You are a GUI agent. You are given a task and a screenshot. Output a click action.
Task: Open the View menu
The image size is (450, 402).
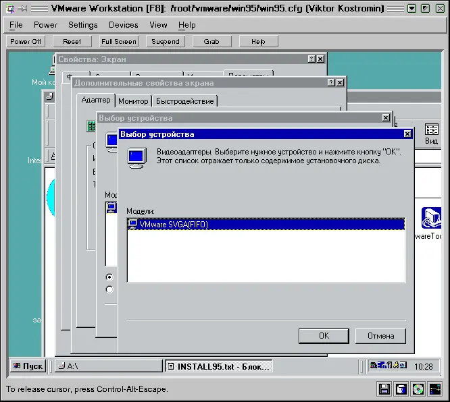(158, 25)
